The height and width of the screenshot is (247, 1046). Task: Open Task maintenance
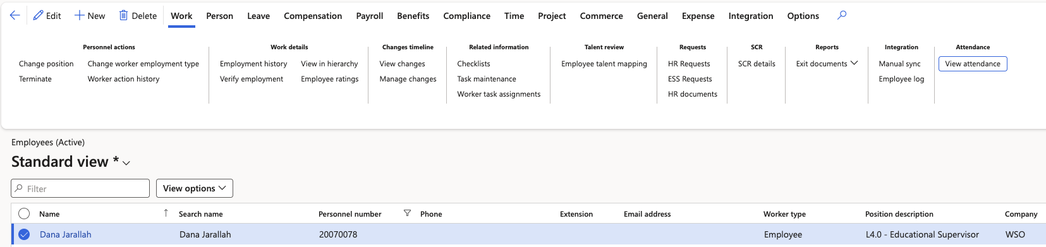pyautogui.click(x=487, y=79)
